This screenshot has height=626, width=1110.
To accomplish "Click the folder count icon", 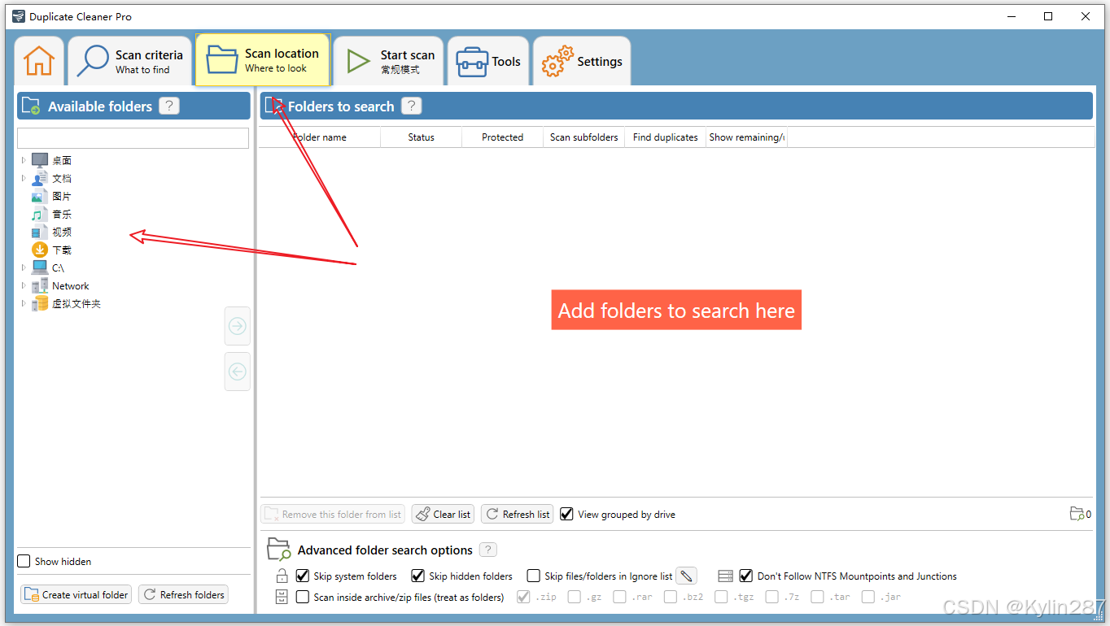I will (1077, 514).
